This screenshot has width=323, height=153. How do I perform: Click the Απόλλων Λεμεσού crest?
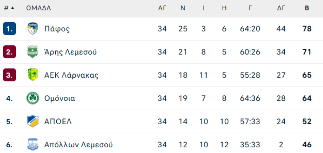pyautogui.click(x=33, y=144)
